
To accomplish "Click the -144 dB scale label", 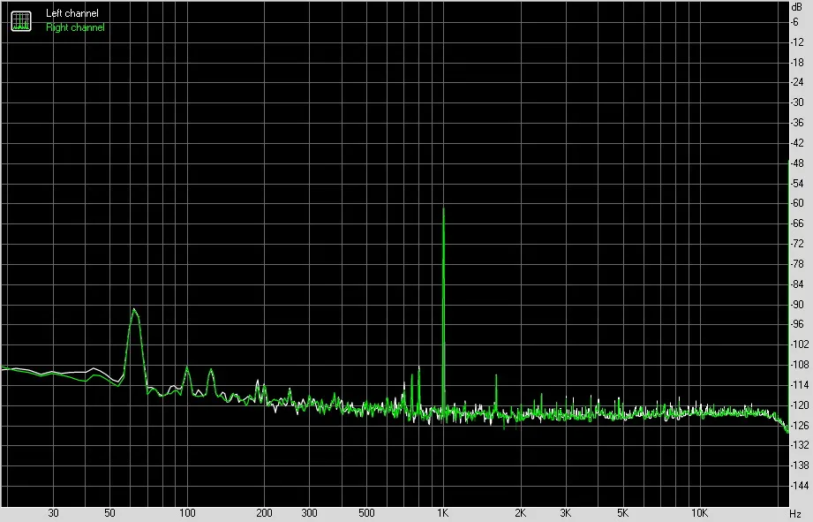I will tap(799, 486).
